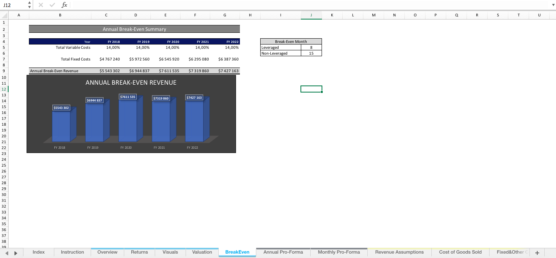Select the row 12 header

4,89
